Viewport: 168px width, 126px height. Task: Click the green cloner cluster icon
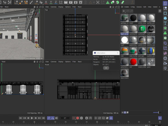click(165, 33)
